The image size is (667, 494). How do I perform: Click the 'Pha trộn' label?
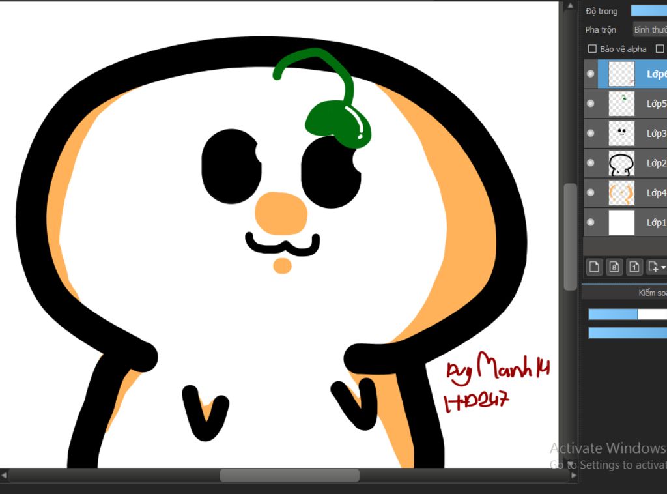[601, 30]
